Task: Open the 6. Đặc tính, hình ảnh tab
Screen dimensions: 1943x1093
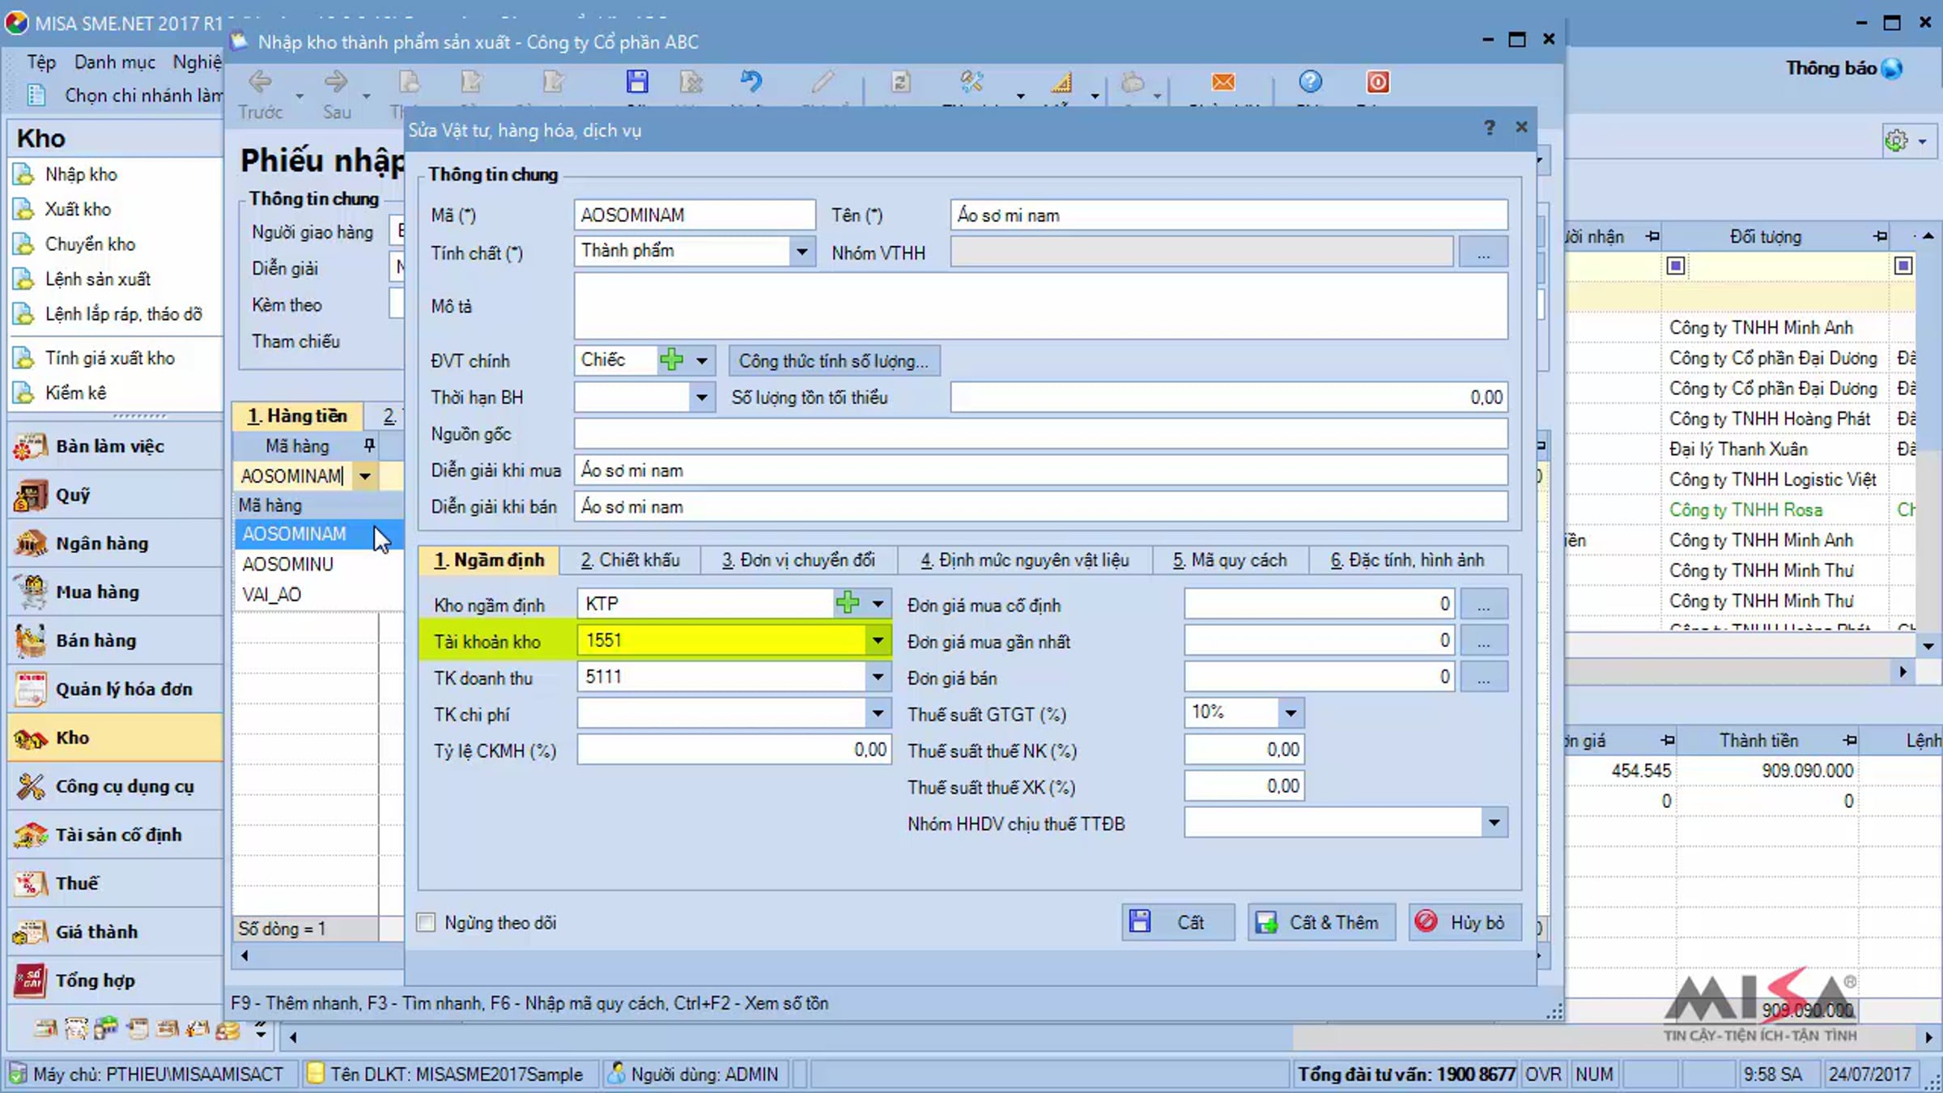Action: coord(1408,560)
